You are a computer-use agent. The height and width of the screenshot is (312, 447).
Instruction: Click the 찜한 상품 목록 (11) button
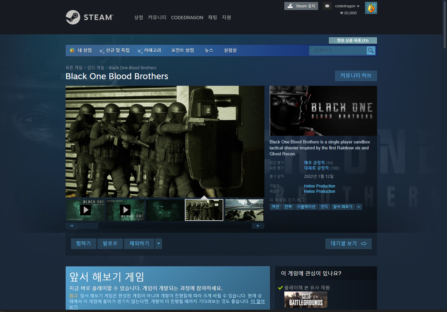click(x=353, y=40)
